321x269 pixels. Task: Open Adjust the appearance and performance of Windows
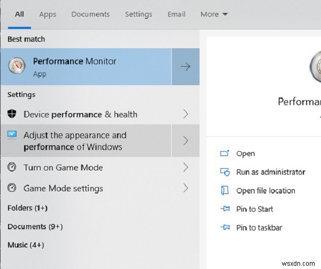[86, 141]
